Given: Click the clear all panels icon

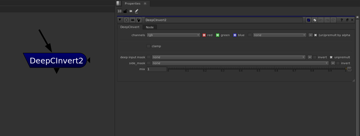Looking at the screenshot, I should tap(131, 11).
